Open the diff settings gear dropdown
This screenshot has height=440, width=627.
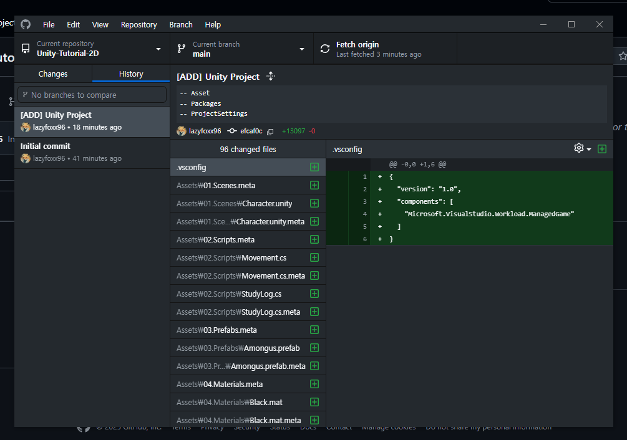[583, 148]
